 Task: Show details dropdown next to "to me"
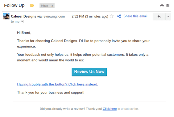[x=22, y=22]
